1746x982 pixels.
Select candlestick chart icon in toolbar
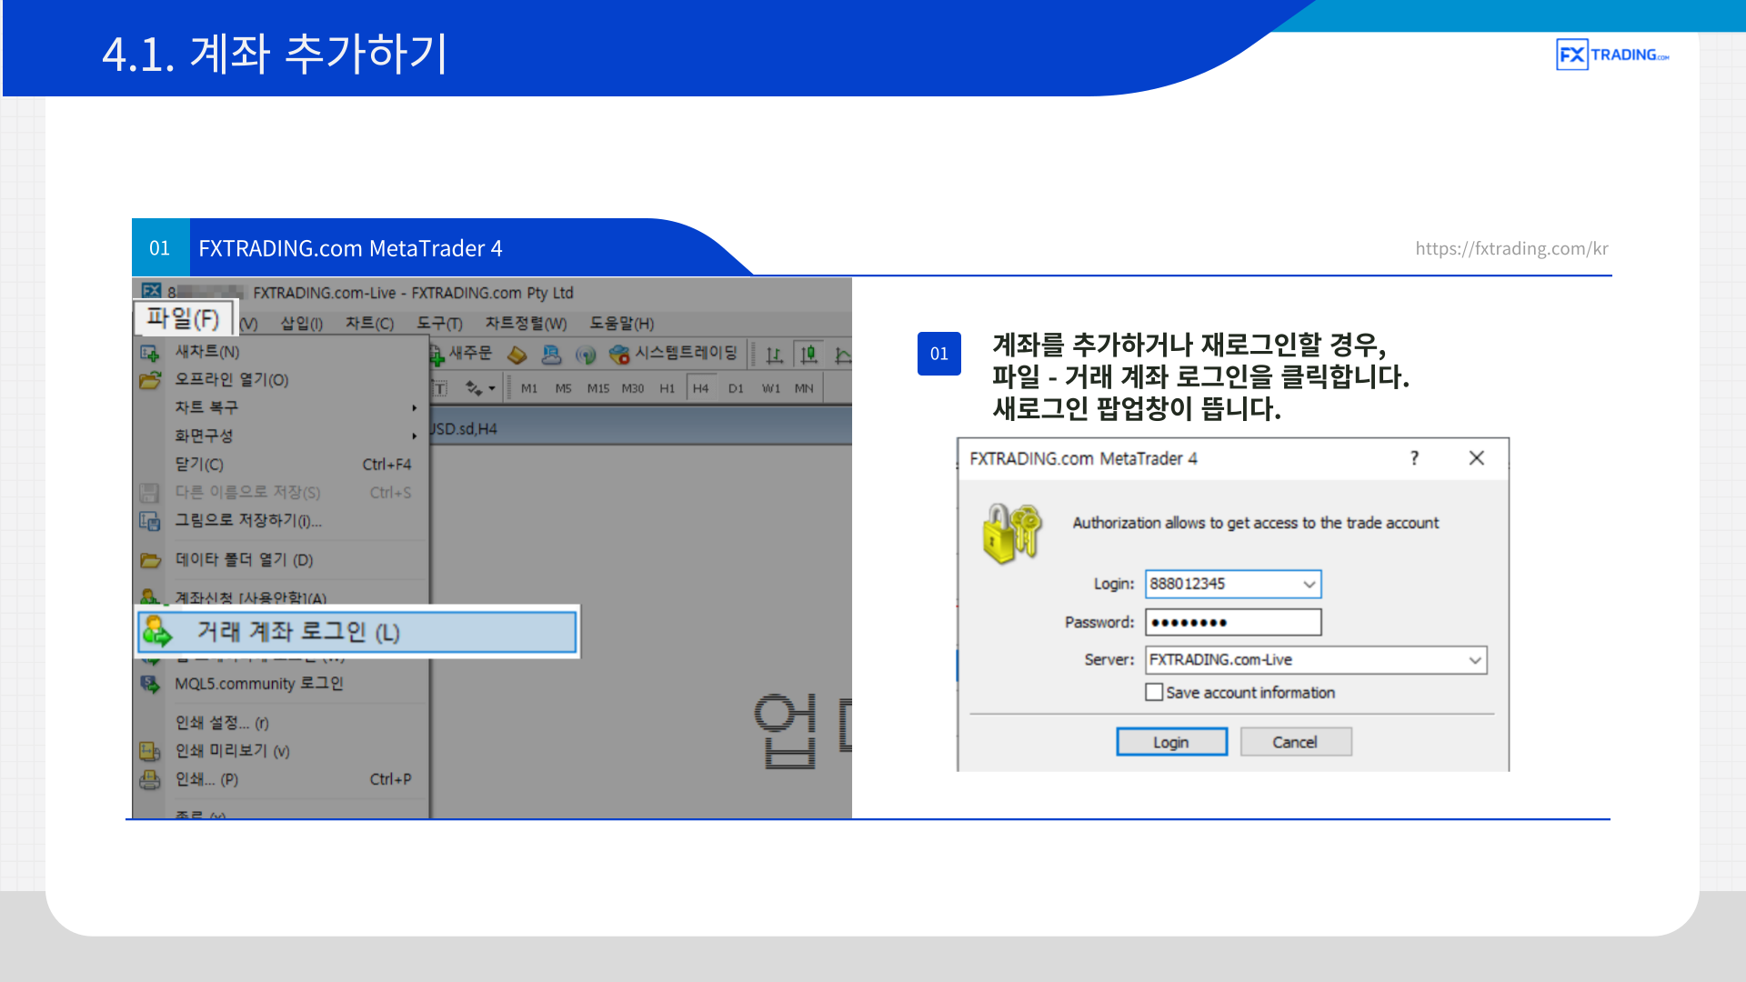pos(808,354)
